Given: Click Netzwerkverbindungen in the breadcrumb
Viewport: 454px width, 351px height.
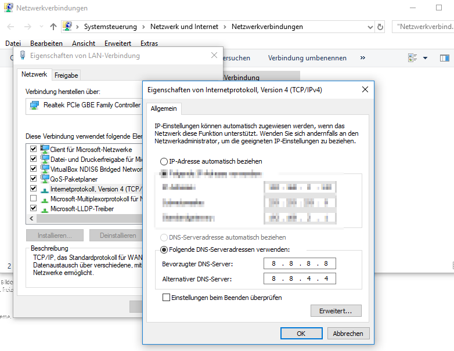Looking at the screenshot, I should (267, 27).
